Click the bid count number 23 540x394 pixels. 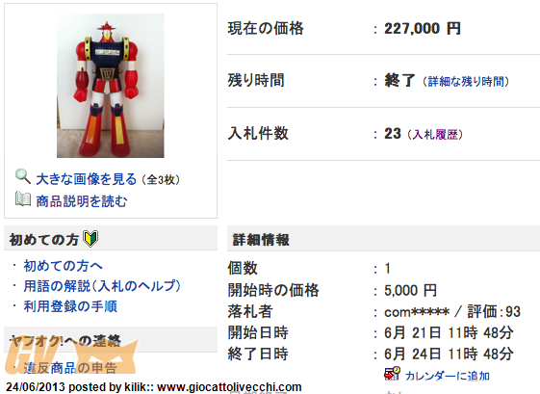pyautogui.click(x=393, y=133)
